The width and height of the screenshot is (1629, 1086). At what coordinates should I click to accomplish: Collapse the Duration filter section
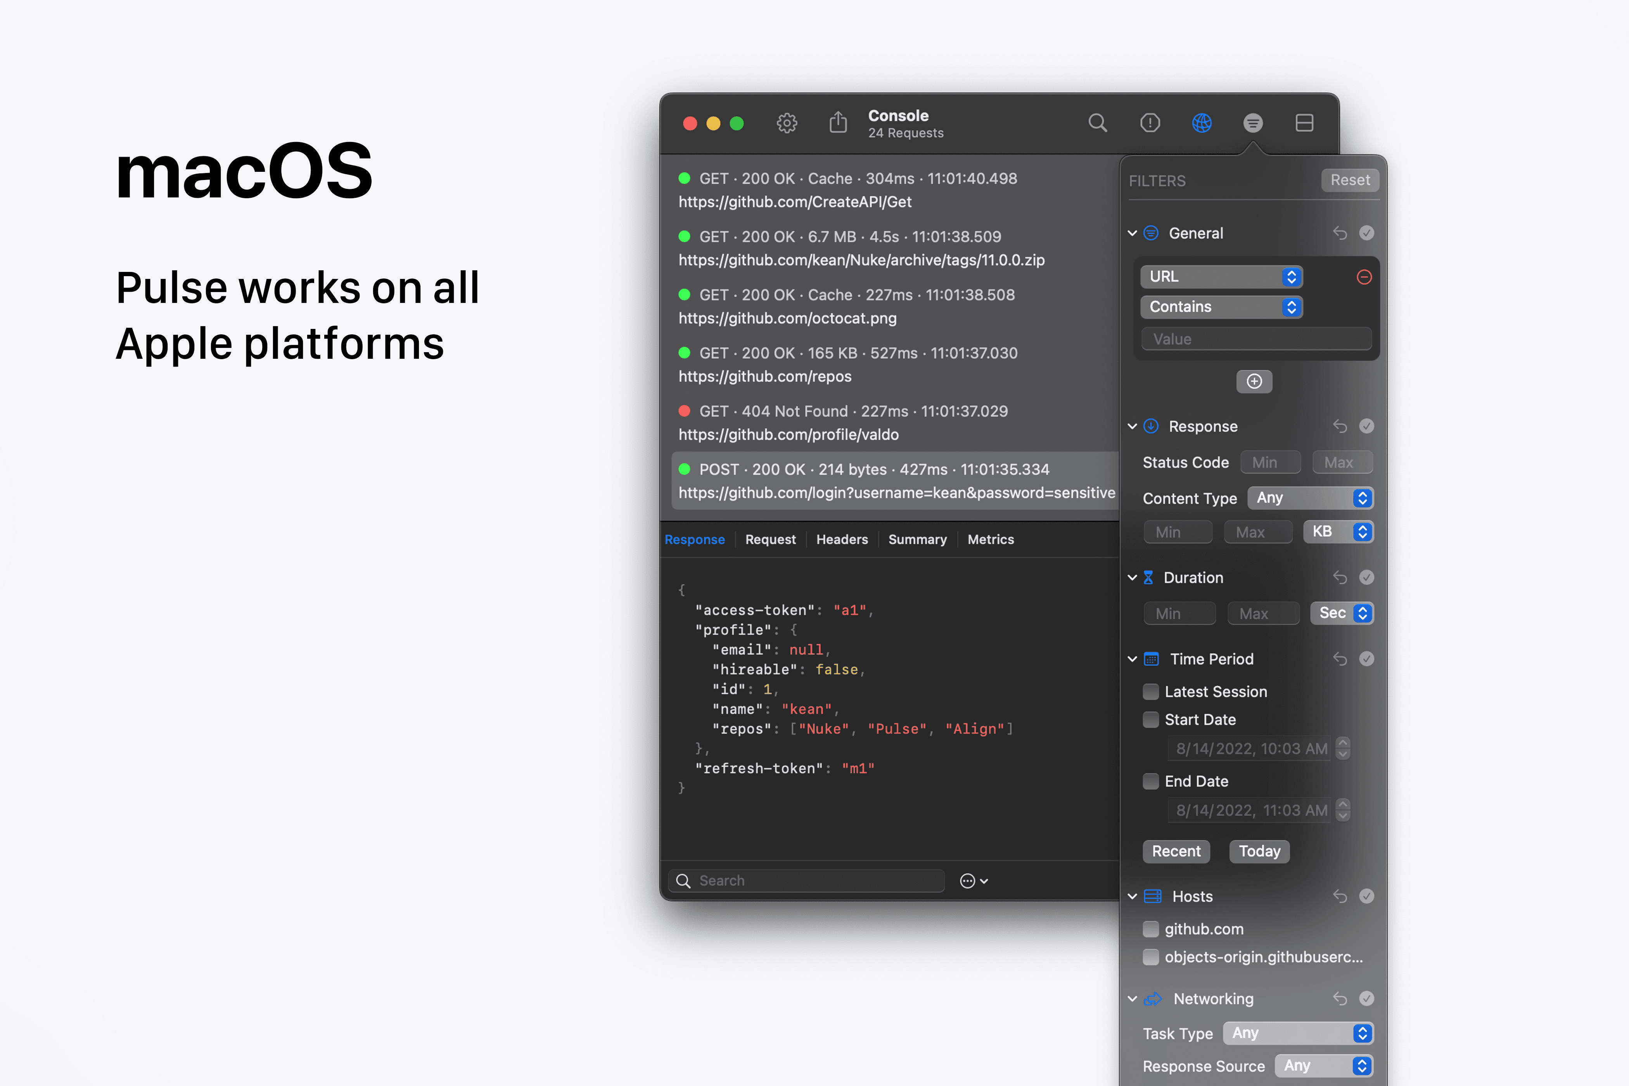coord(1133,578)
